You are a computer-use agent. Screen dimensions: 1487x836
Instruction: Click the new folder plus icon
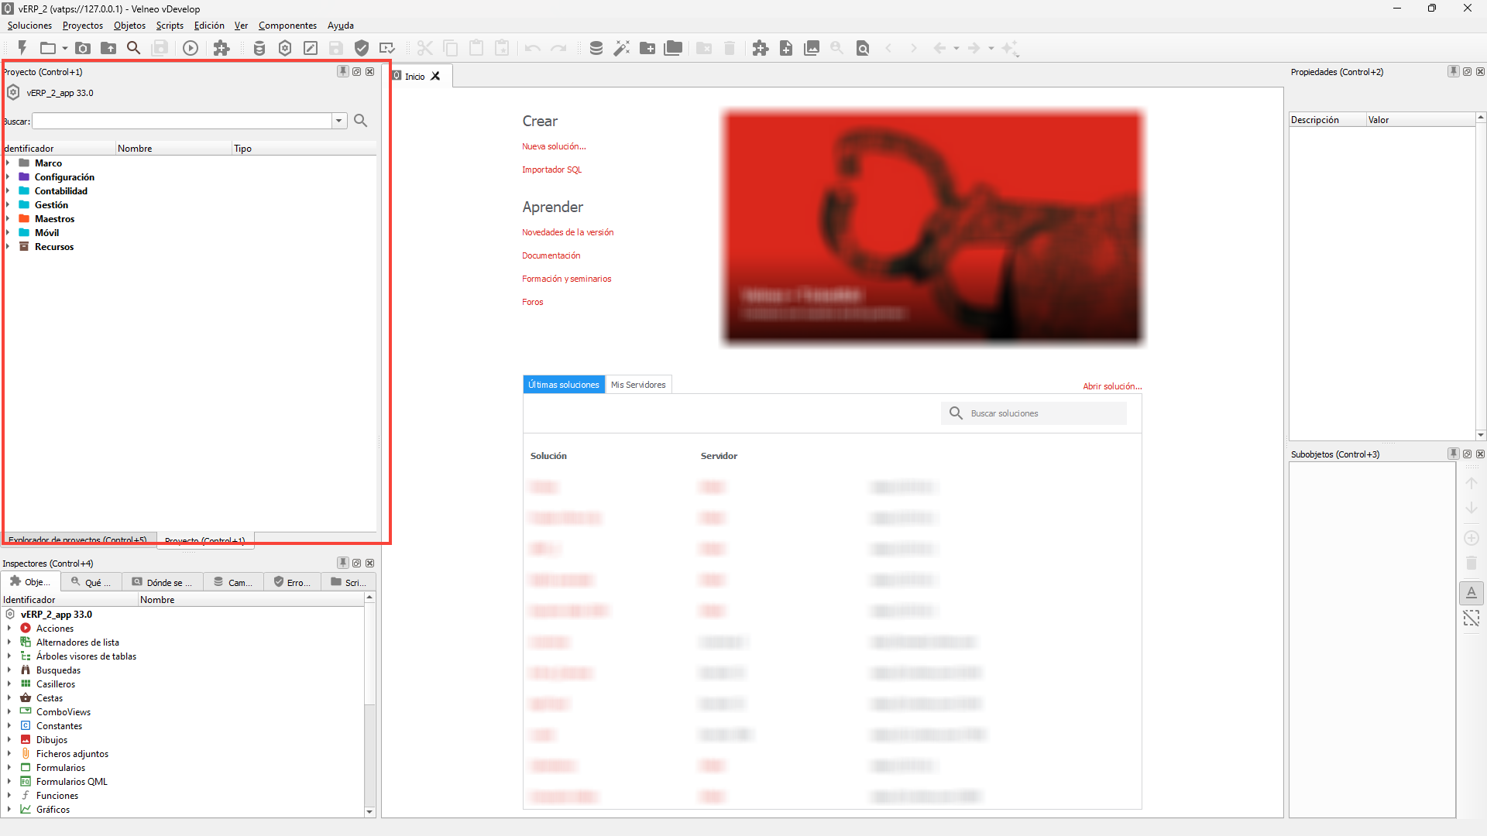(x=647, y=48)
